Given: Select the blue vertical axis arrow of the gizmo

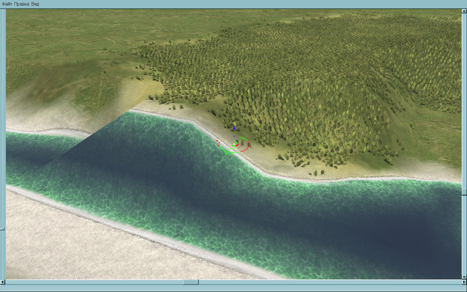Looking at the screenshot, I should (x=234, y=128).
